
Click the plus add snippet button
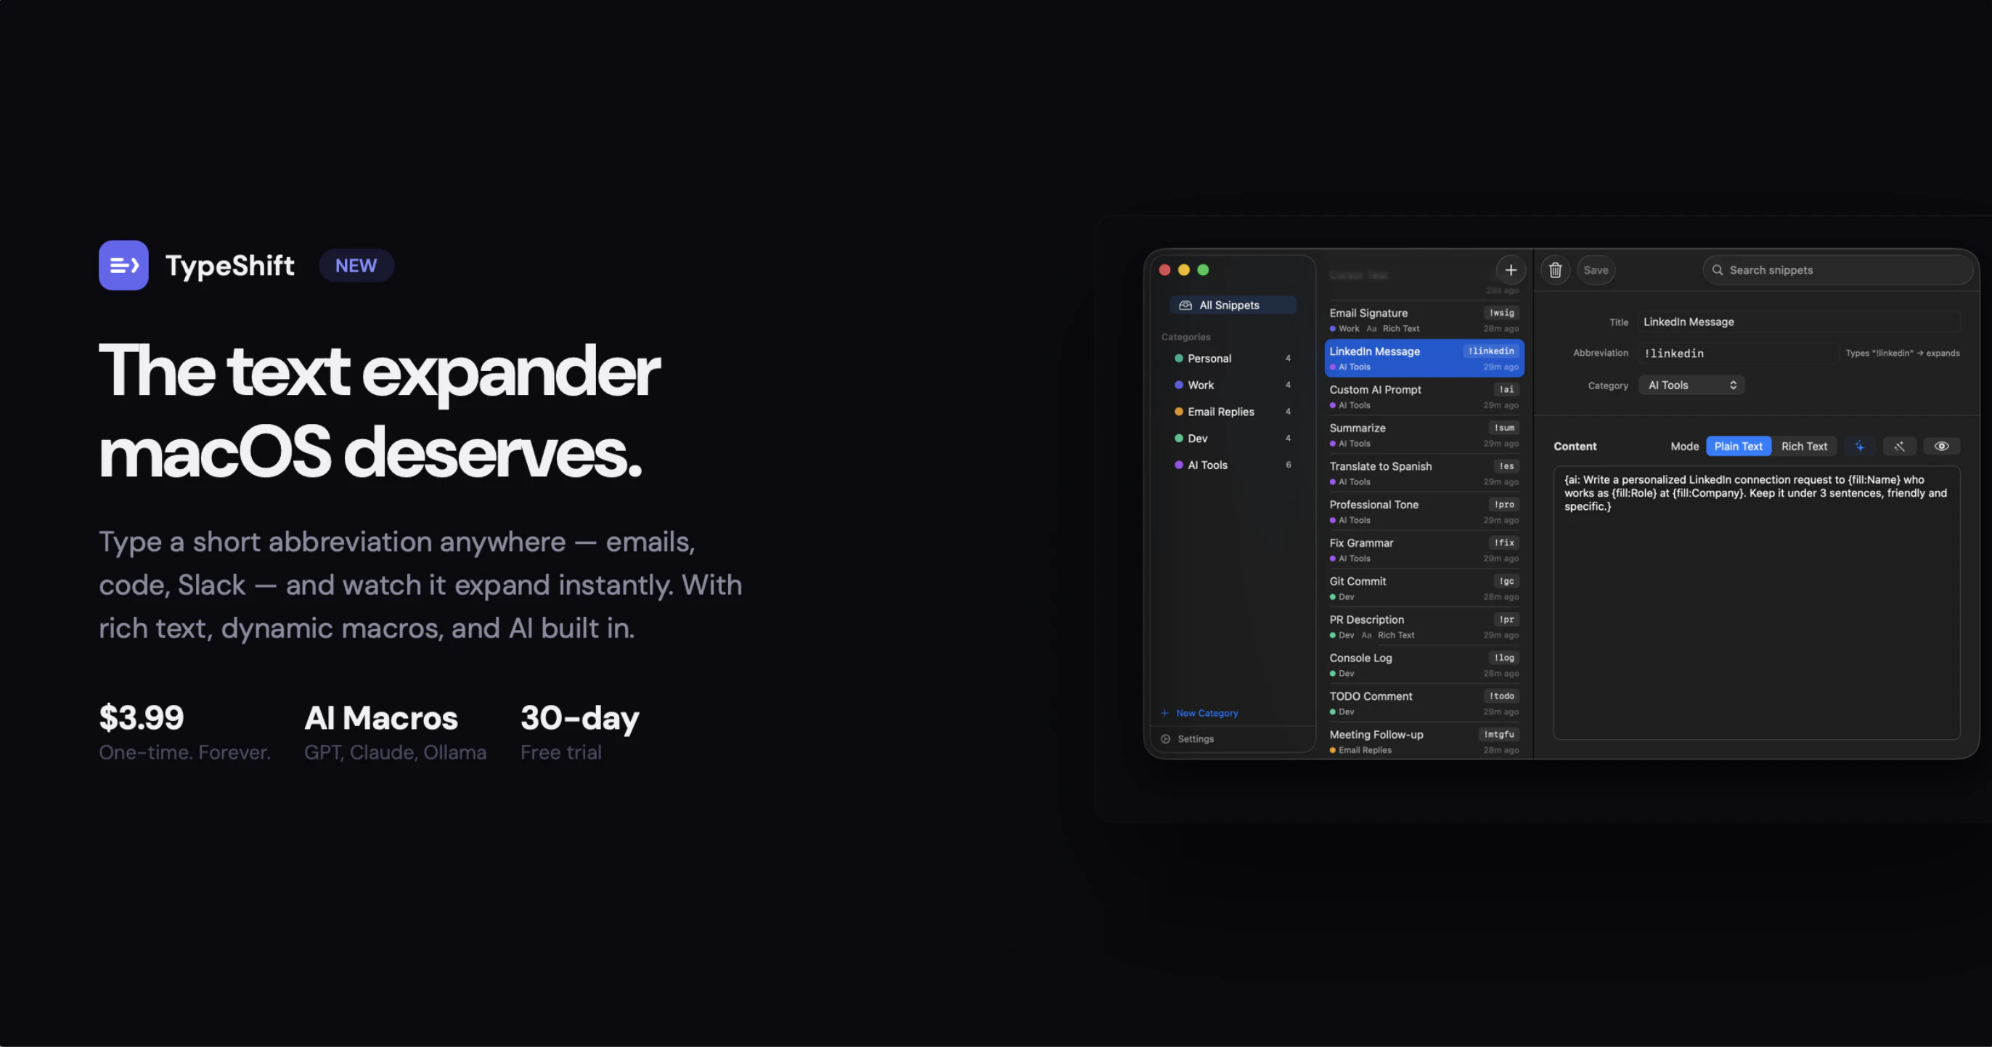coord(1510,270)
